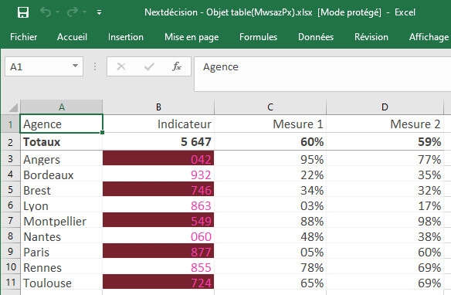Open the Mise en page tab
Screen dimensions: 451x295
[192, 37]
